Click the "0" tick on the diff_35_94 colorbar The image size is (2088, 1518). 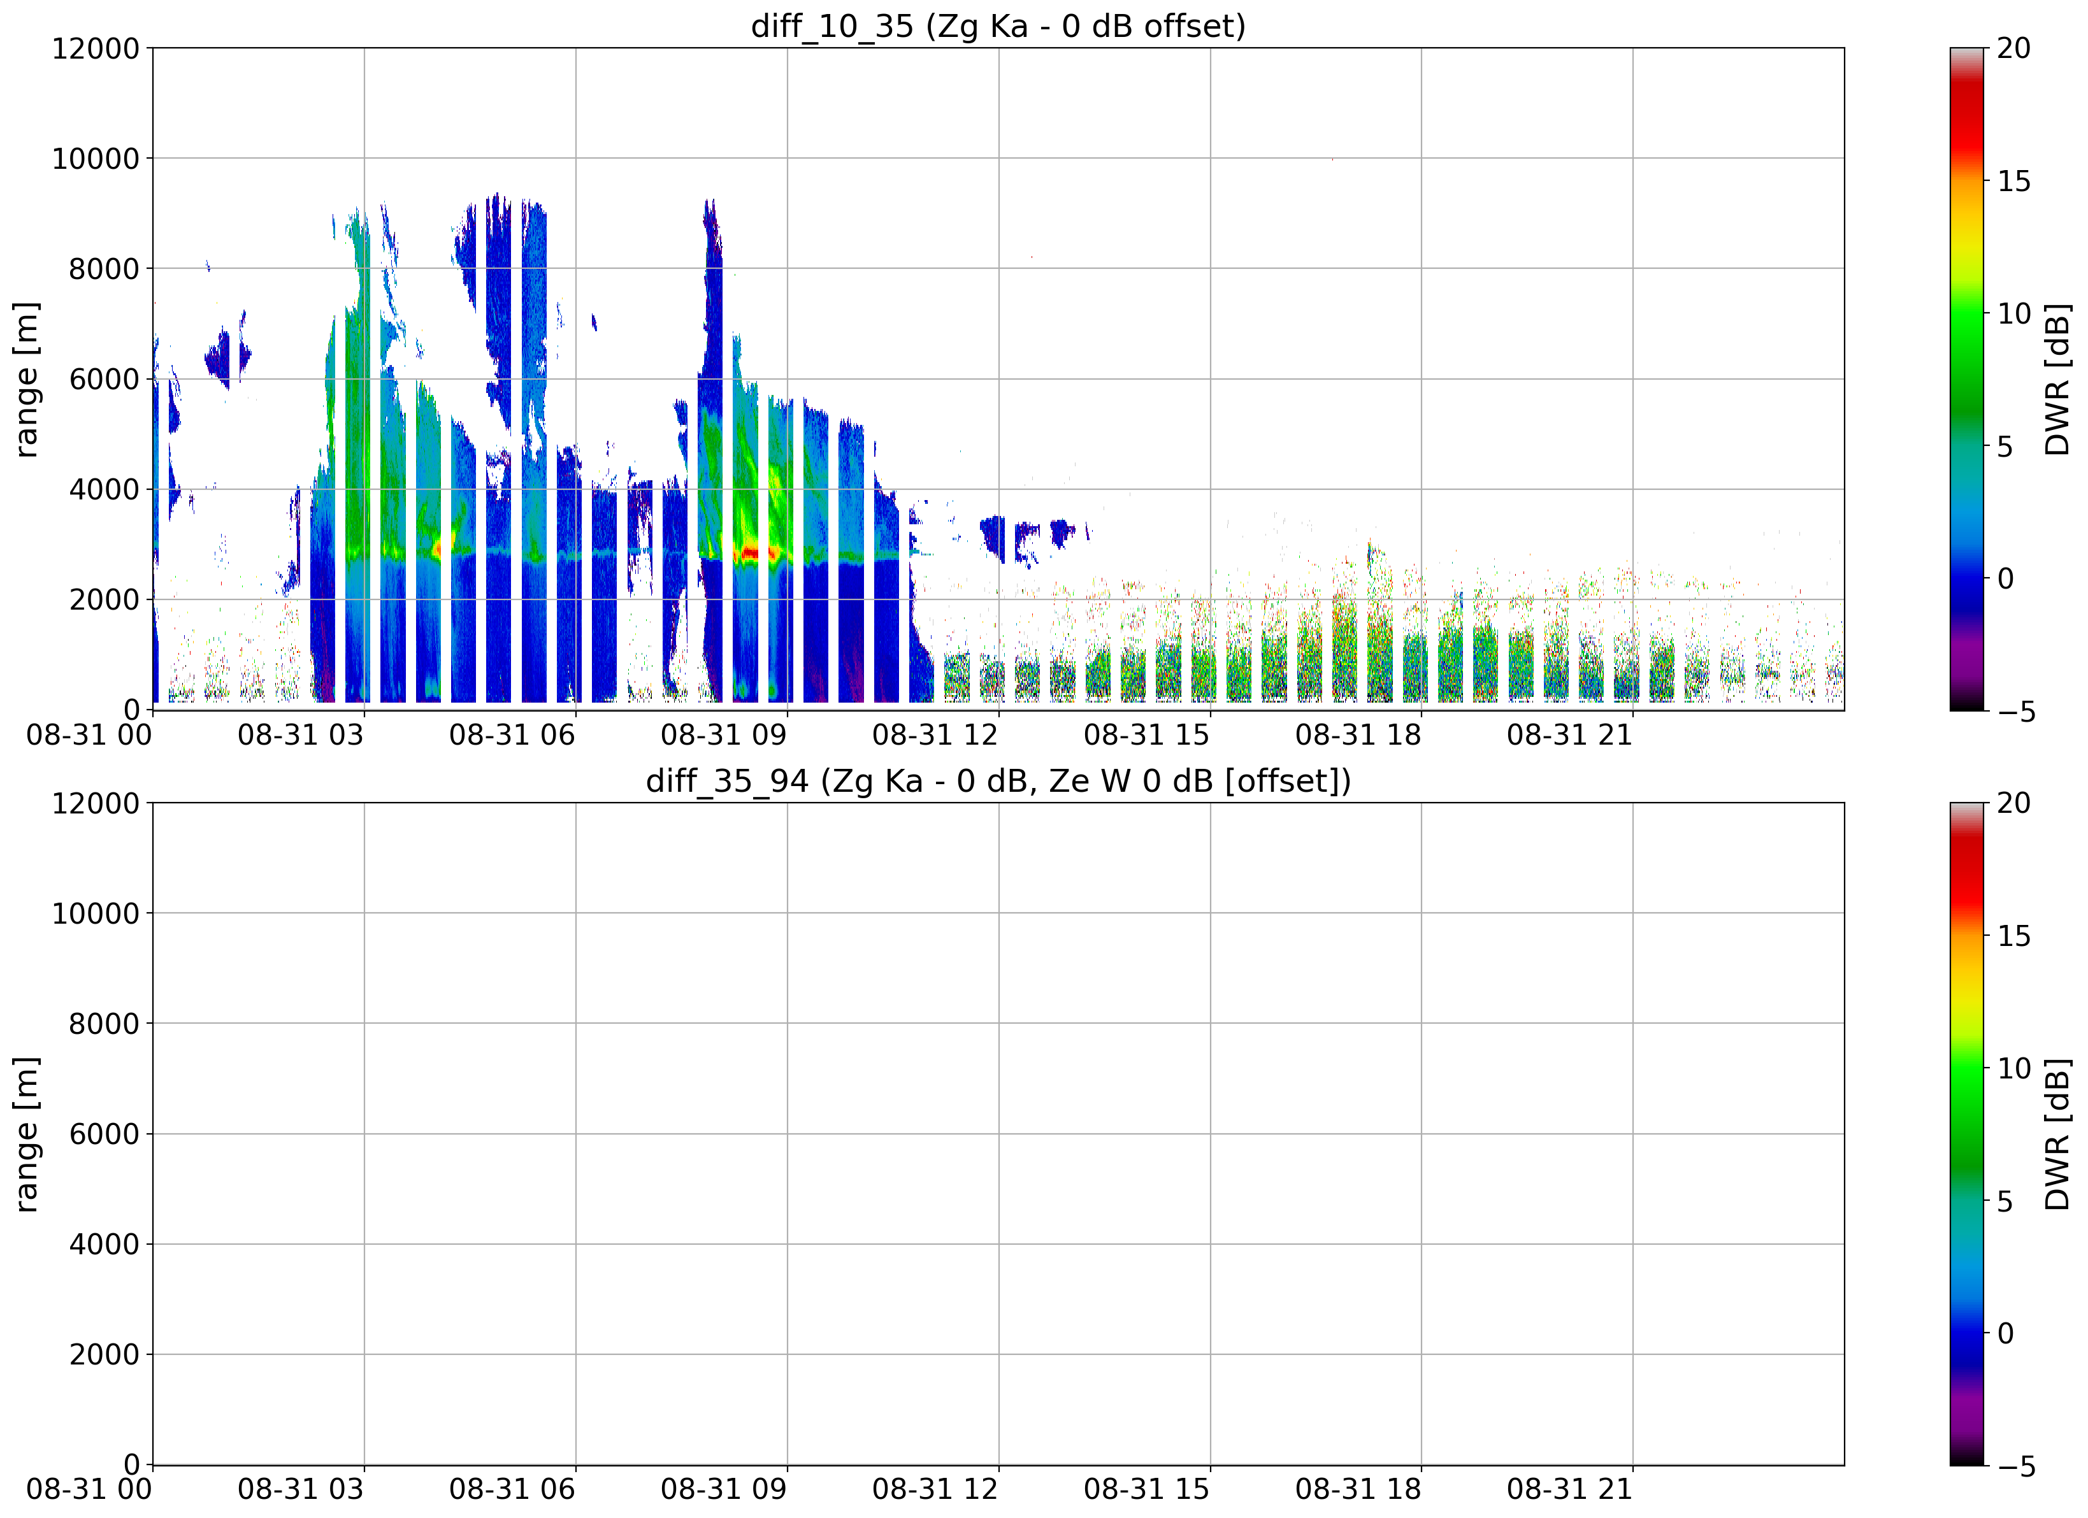pos(2005,1333)
